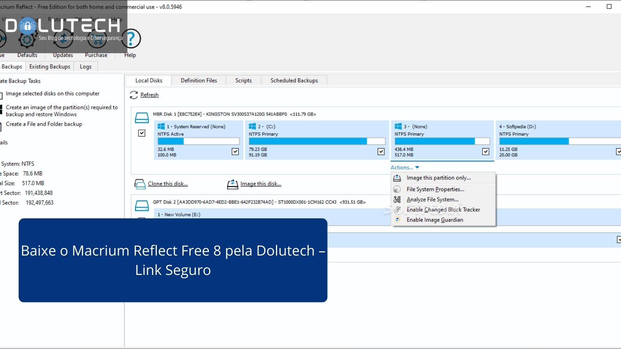Choose Analyze File System menu entry
The height and width of the screenshot is (349, 621).
click(444, 199)
